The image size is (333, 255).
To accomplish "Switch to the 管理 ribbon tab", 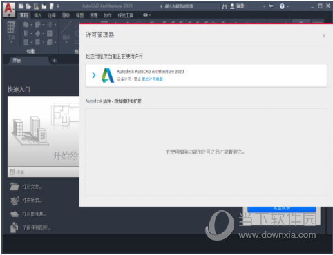I will 93,15.
